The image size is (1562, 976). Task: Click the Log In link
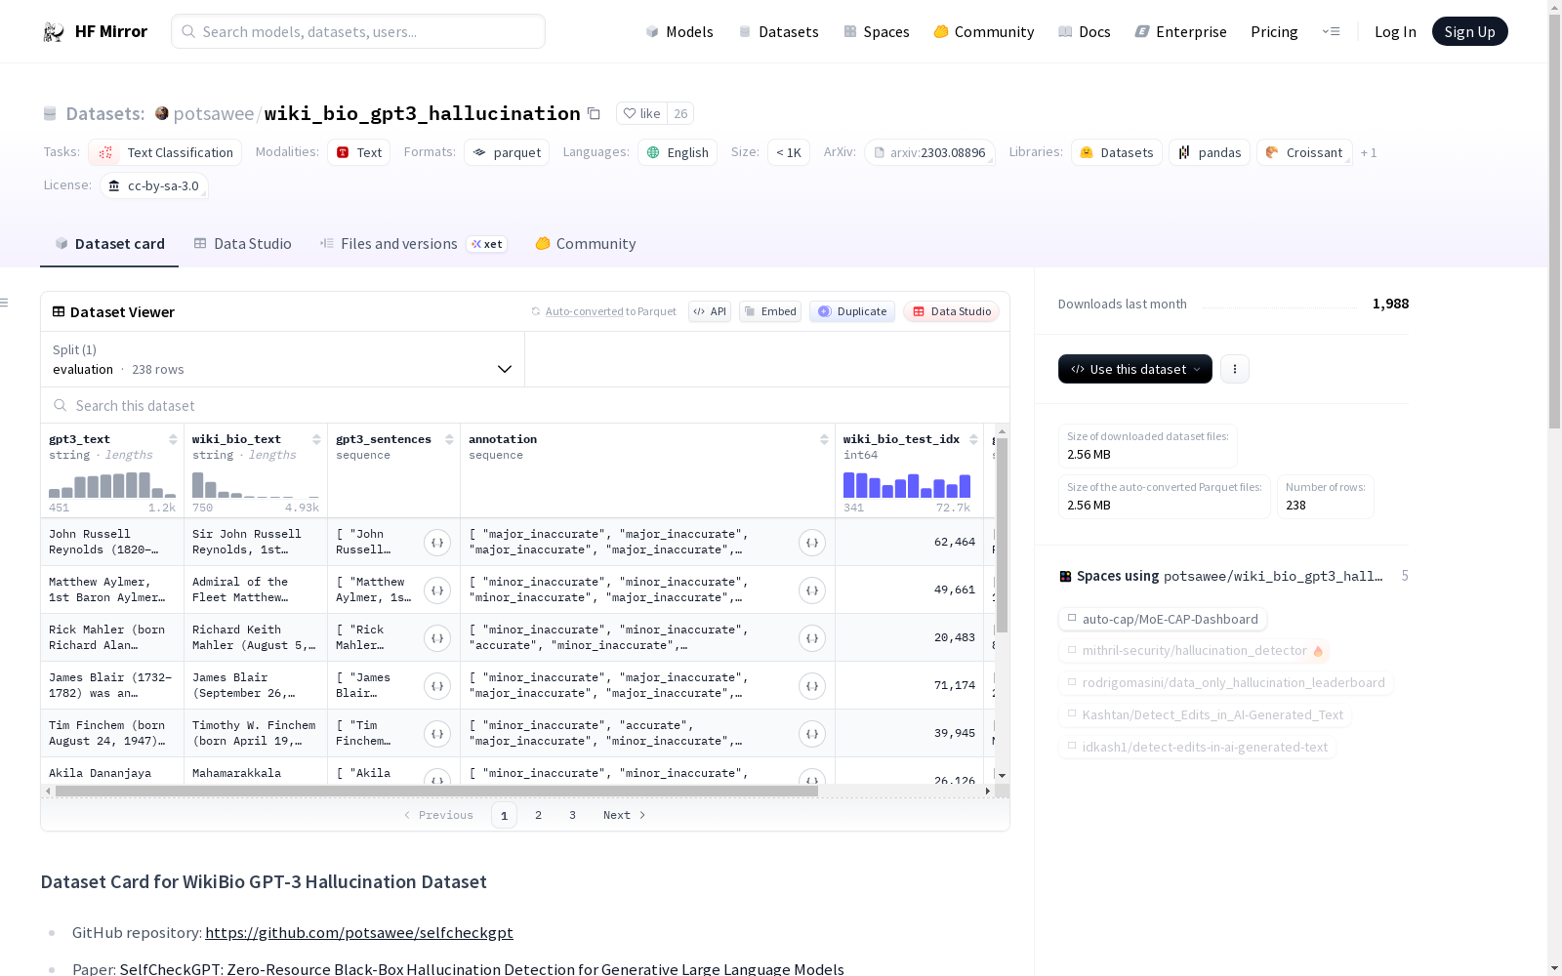(x=1395, y=32)
